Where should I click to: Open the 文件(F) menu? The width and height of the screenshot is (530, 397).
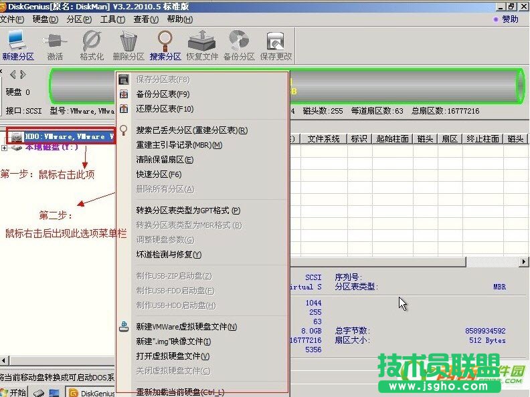pos(12,19)
